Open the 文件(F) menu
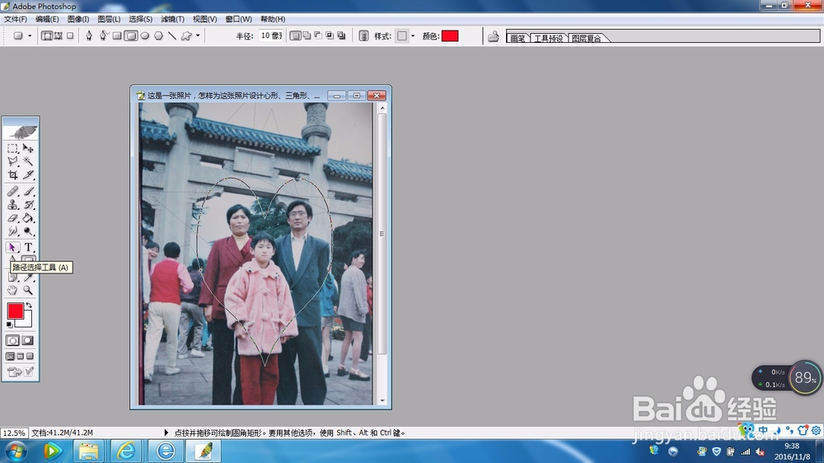This screenshot has width=824, height=463. (x=15, y=19)
